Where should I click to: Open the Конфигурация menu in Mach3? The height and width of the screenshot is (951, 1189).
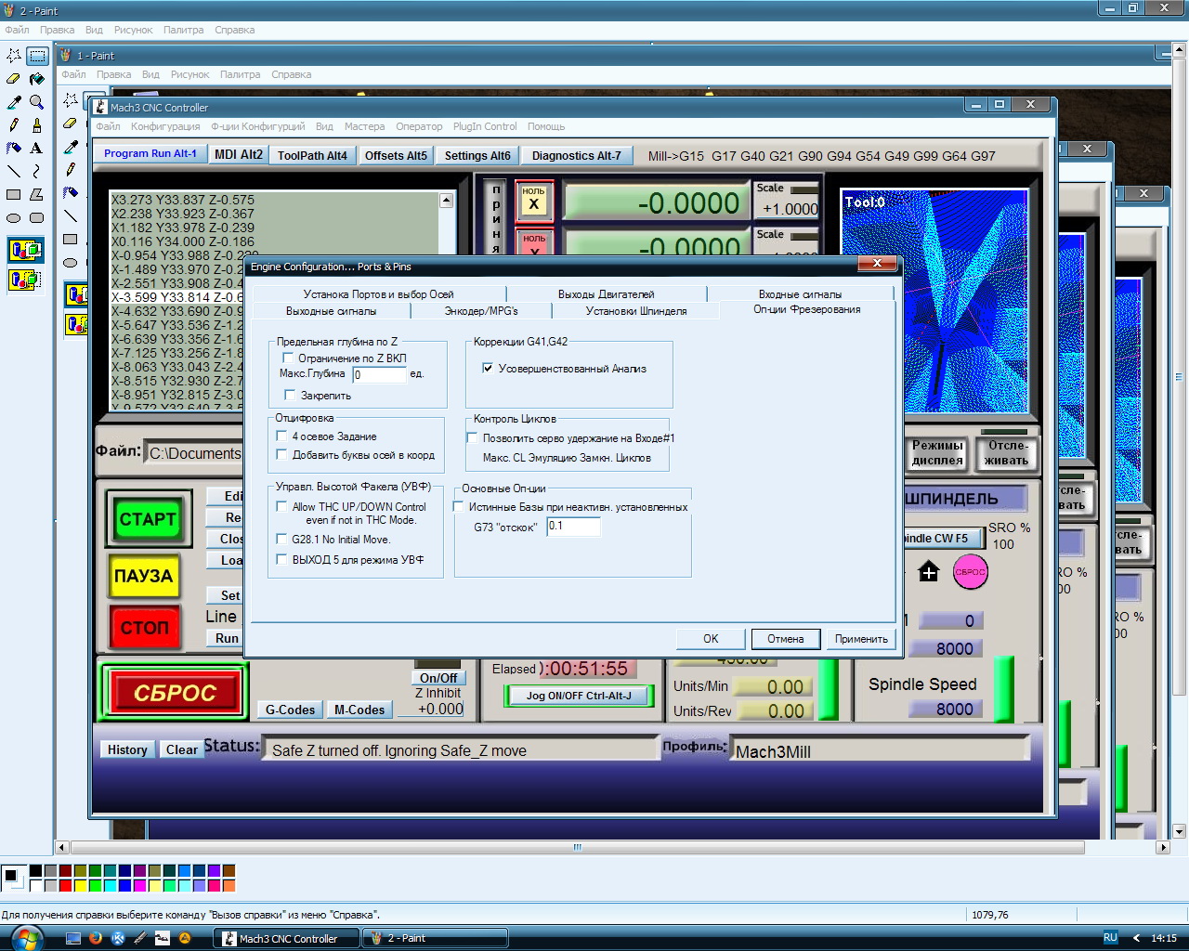click(165, 126)
